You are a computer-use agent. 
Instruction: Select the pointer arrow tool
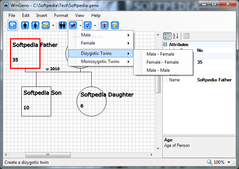[x=13, y=25]
